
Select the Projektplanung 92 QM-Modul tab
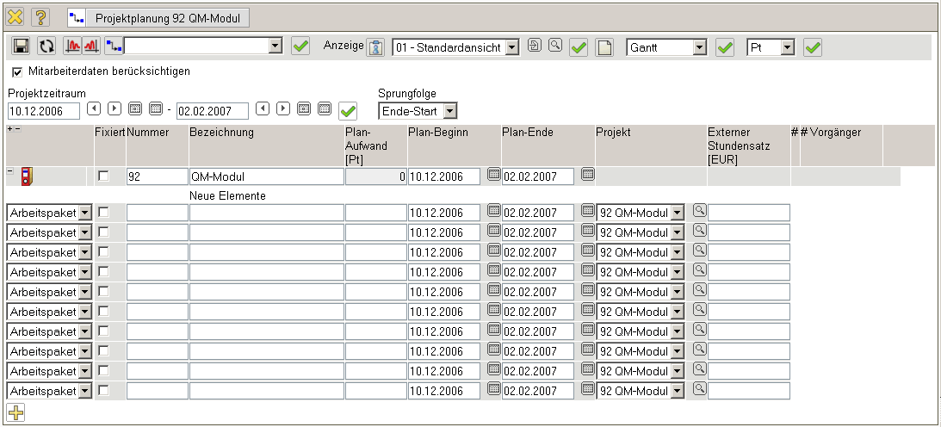click(x=159, y=17)
